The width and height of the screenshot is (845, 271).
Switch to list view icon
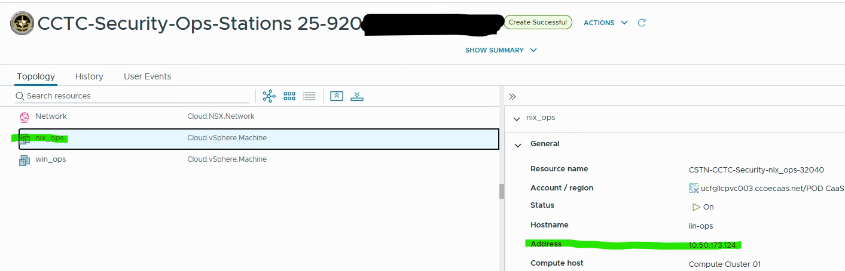[x=309, y=96]
